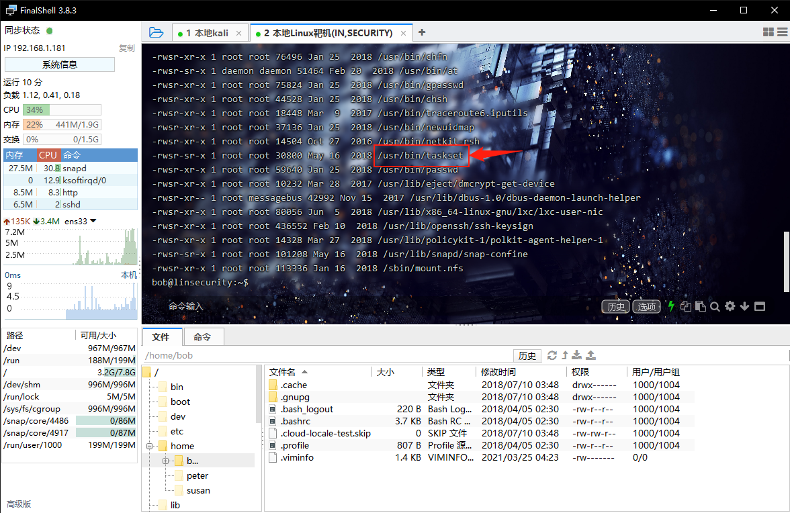Click the 复制 link to copy IP
Screen dimensions: 790x513
(125, 48)
